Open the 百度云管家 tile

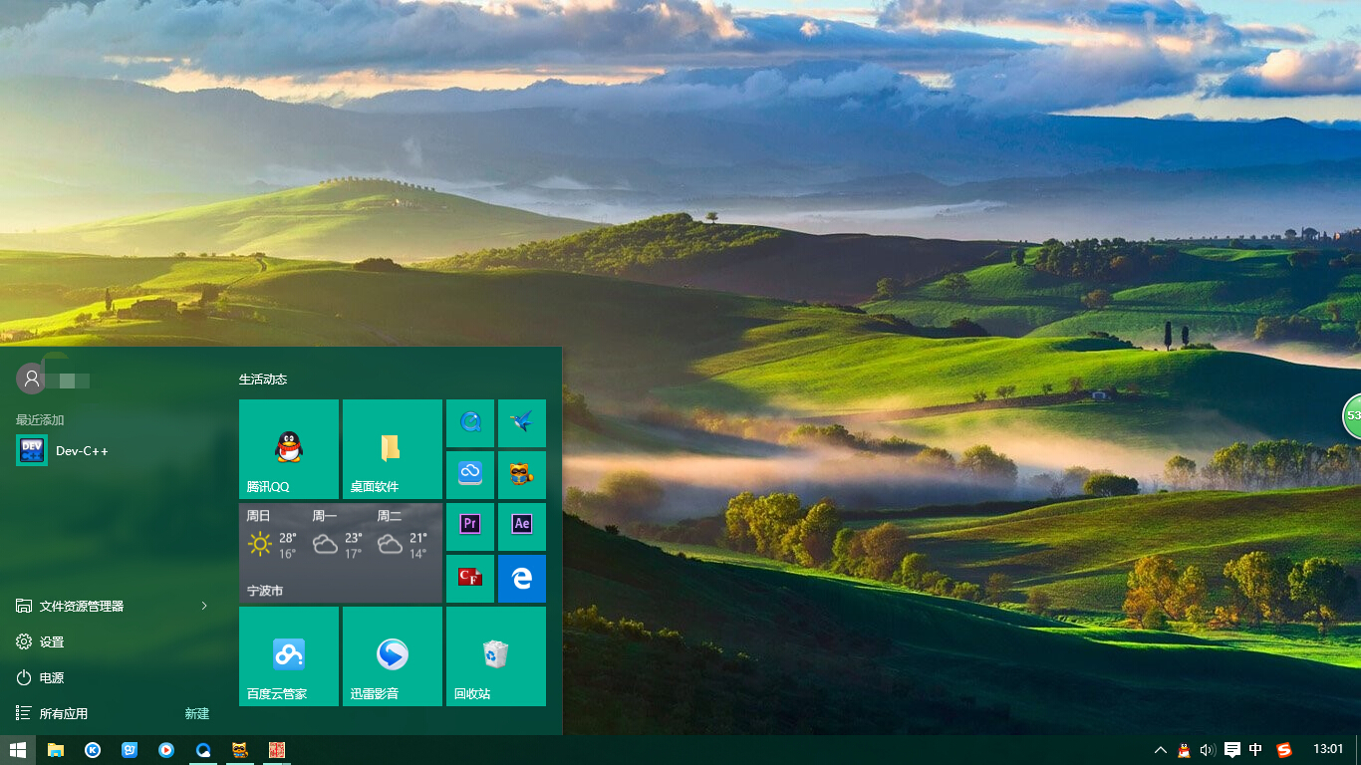(289, 655)
